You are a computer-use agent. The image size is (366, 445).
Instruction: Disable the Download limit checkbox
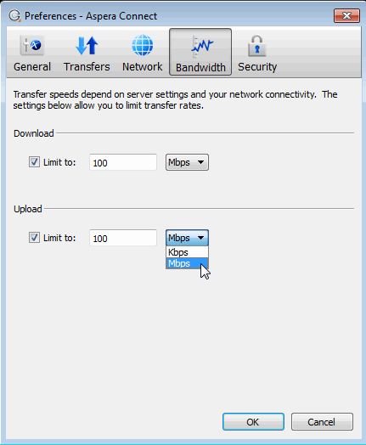pyautogui.click(x=34, y=162)
